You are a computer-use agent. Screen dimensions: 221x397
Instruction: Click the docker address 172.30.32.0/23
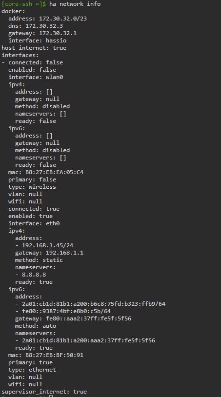click(x=63, y=19)
